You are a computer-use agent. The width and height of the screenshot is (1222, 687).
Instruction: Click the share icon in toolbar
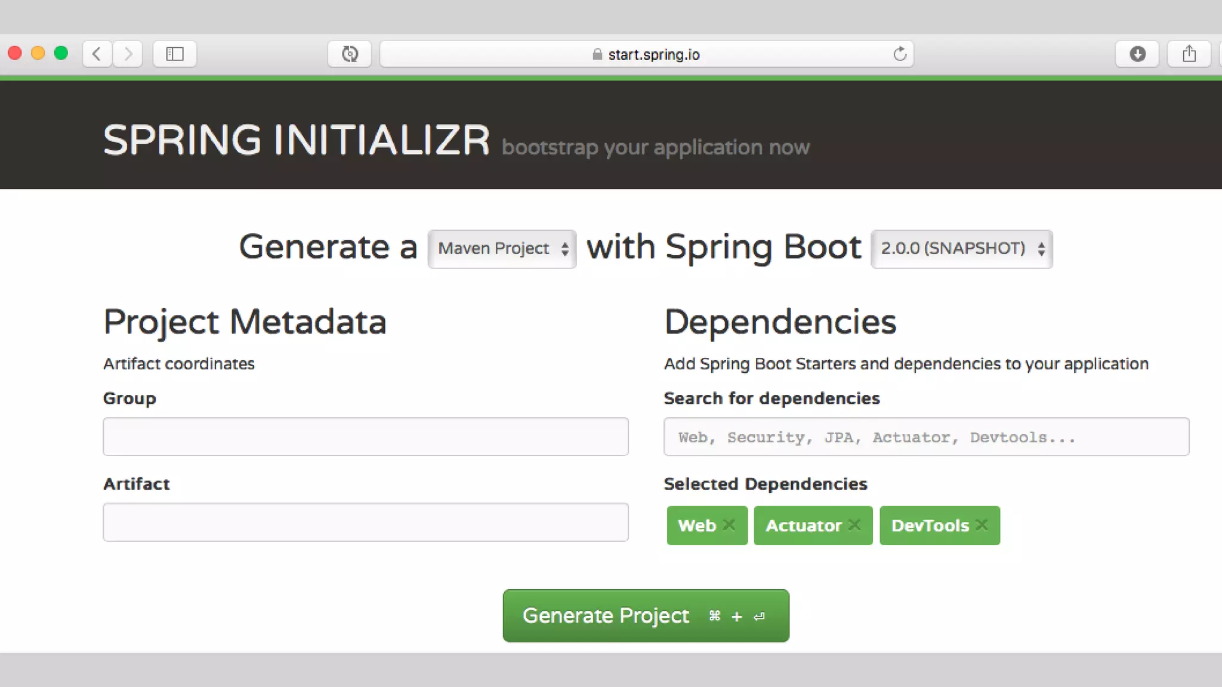click(x=1189, y=54)
